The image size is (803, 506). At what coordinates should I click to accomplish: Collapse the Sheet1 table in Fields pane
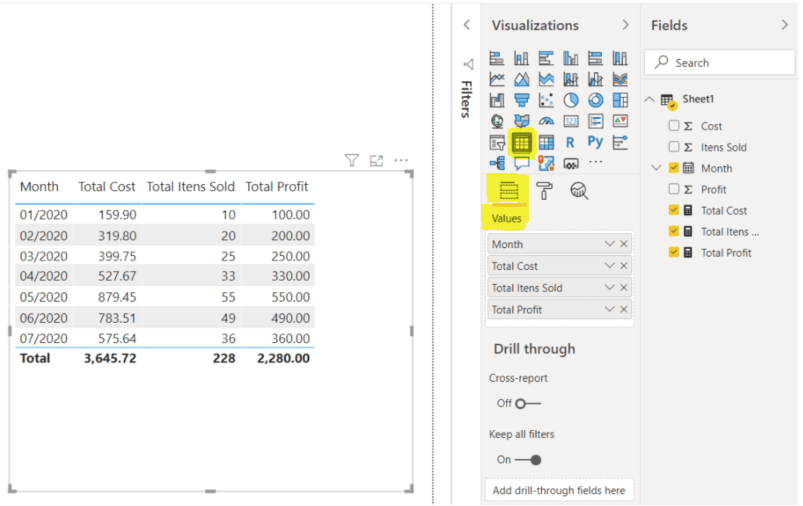click(x=650, y=99)
